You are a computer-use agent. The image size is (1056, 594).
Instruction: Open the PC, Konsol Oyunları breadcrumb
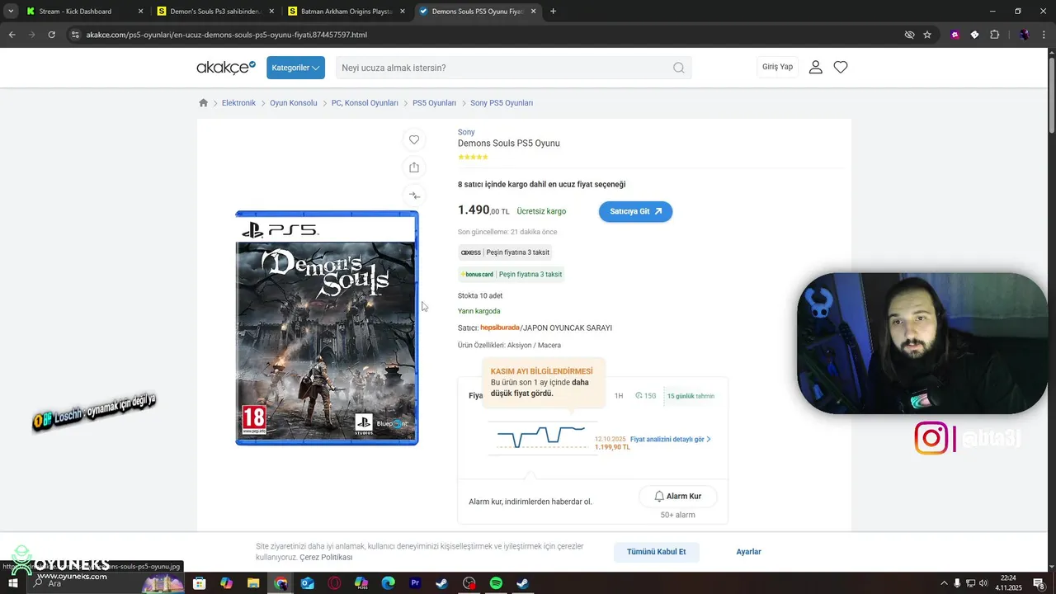[365, 103]
